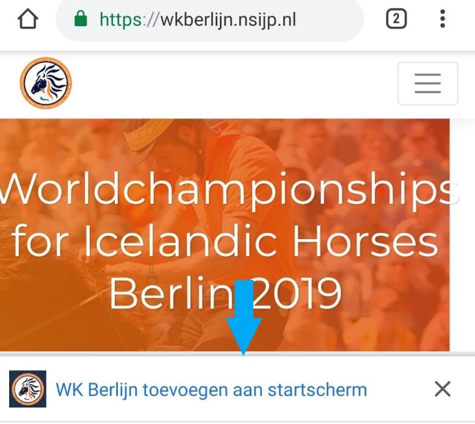The image size is (475, 424).
Task: Select WK Berlijn toevoegen aan startscherm link
Action: [x=211, y=389]
